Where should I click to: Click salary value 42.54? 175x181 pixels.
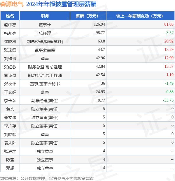coord(100,75)
